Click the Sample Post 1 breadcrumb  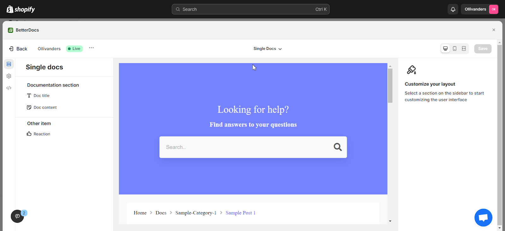pyautogui.click(x=241, y=213)
